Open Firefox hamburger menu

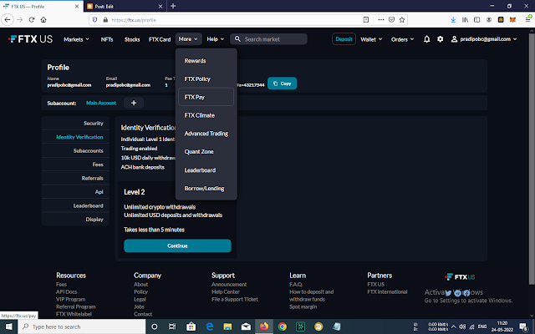click(x=527, y=20)
